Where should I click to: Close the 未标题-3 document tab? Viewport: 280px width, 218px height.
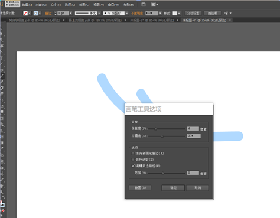point(177,20)
